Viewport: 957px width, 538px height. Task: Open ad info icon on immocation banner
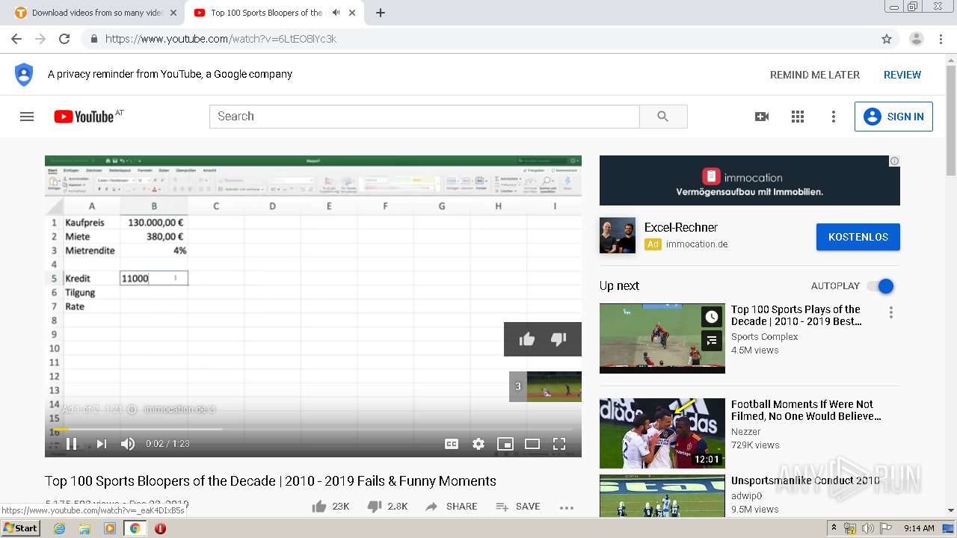(x=894, y=161)
